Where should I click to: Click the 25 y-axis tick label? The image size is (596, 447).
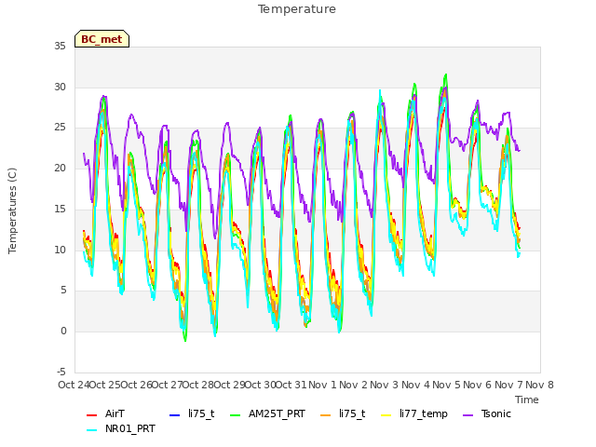(60, 128)
